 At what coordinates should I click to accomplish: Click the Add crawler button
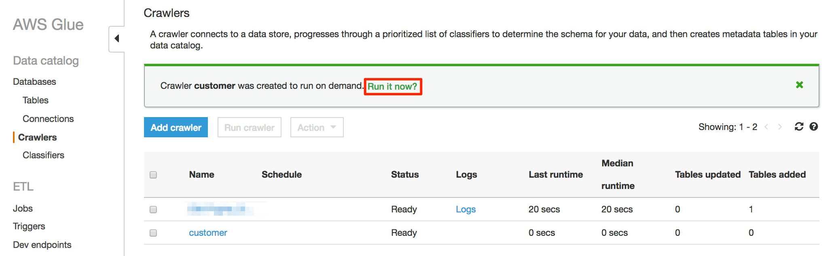pyautogui.click(x=176, y=127)
